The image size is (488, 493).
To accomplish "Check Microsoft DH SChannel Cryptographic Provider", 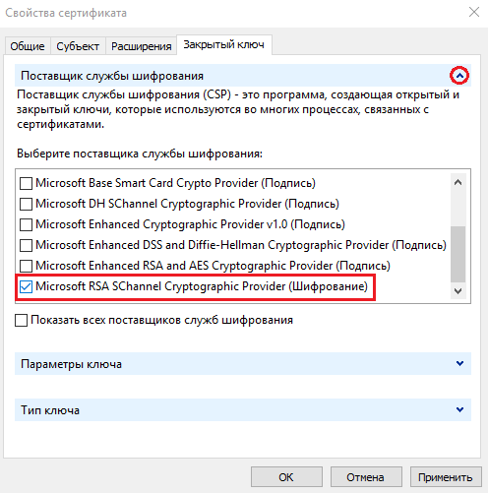I will coord(26,204).
